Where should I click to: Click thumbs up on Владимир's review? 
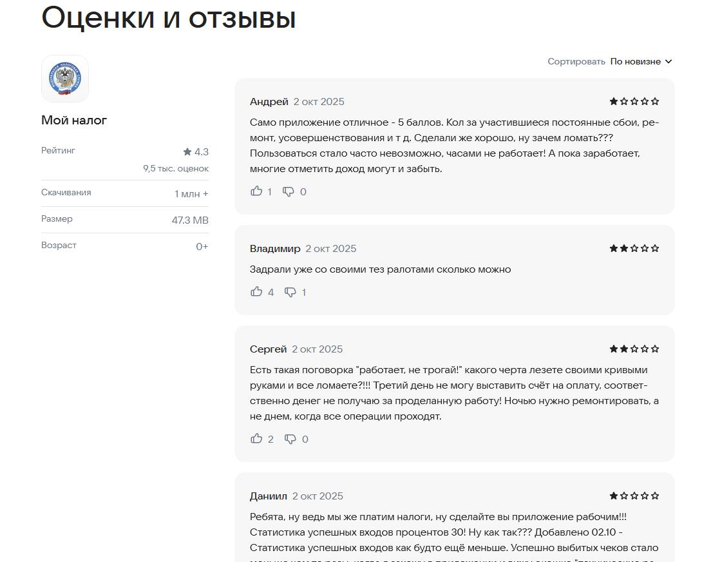pyautogui.click(x=256, y=292)
